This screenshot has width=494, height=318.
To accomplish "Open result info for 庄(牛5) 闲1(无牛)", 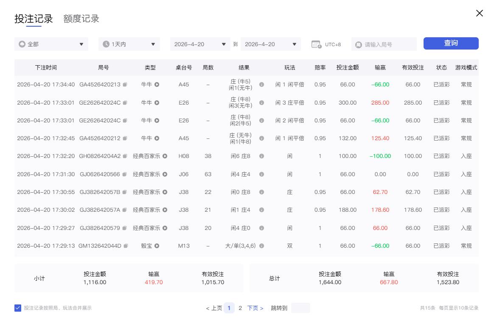I will click(x=261, y=85).
